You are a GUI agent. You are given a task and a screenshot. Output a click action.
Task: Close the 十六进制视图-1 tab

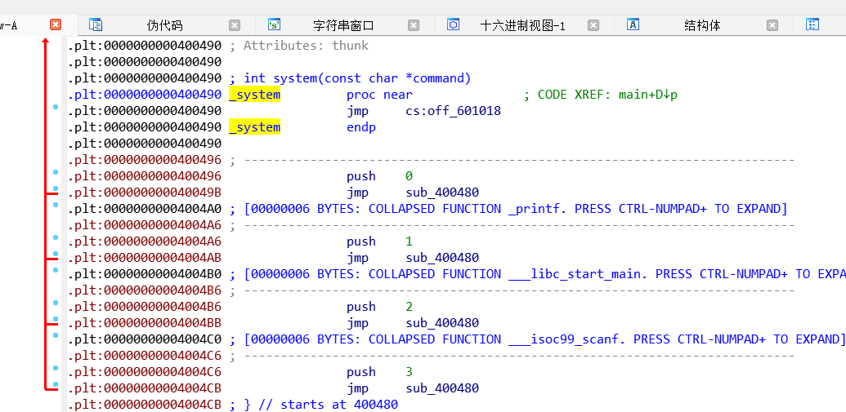[x=593, y=25]
